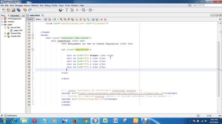The width and height of the screenshot is (222, 124).
Task: Click the Shift Line Right icon
Action: tap(97, 19)
